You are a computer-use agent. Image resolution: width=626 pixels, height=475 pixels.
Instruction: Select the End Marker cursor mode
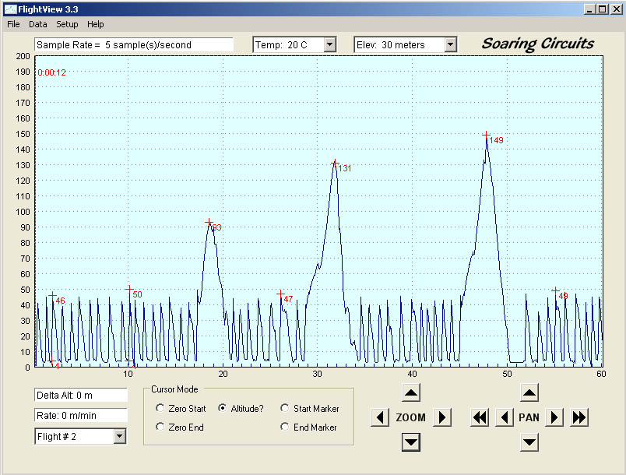pos(308,427)
